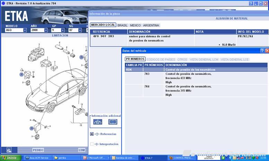Enable the <|> Interpretación checkbox

click(92, 144)
